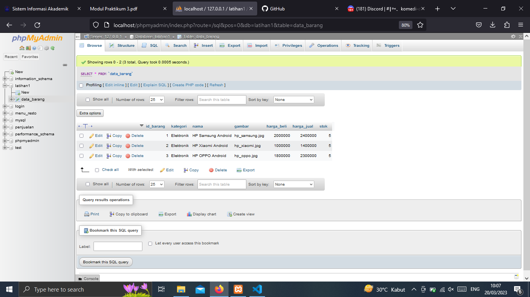Click inside the Label input field
Viewport: 530px width, 297px height.
coord(118,246)
